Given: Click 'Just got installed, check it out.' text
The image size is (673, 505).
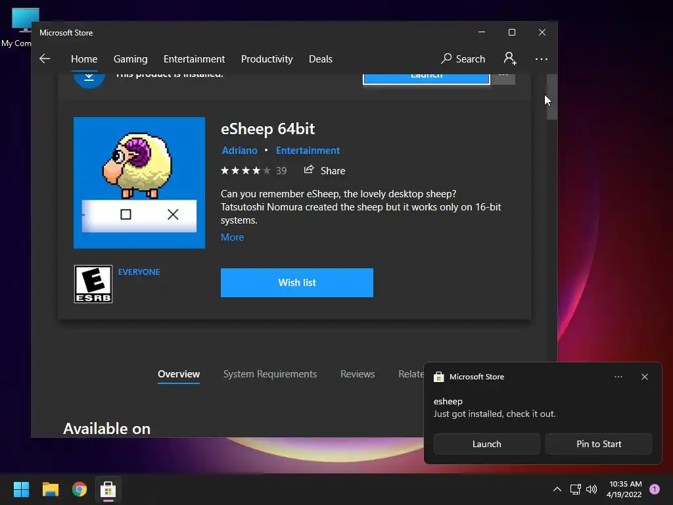Looking at the screenshot, I should coord(494,414).
